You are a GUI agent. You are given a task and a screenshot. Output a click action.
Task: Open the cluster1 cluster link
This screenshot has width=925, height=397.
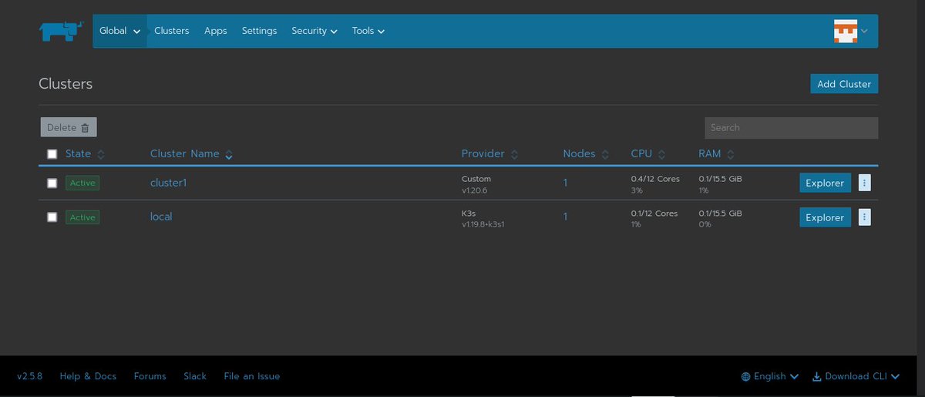(x=169, y=183)
